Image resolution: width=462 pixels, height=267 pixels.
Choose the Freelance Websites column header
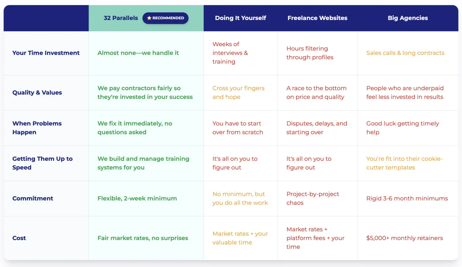point(317,18)
